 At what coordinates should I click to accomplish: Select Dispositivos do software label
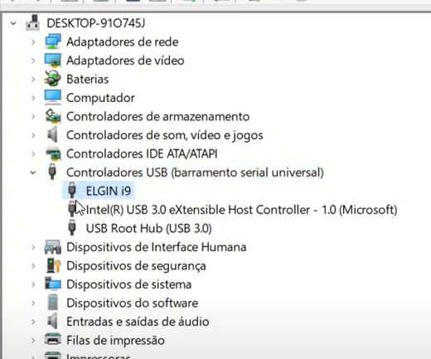pyautogui.click(x=133, y=303)
